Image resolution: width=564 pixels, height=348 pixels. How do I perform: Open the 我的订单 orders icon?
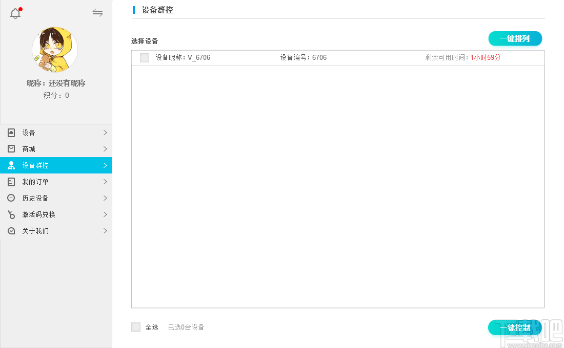click(11, 182)
